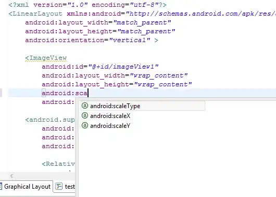Click the LinearLayout layout_width match_parent value
Viewport: 276px width, 197px height.
(x=142, y=22)
